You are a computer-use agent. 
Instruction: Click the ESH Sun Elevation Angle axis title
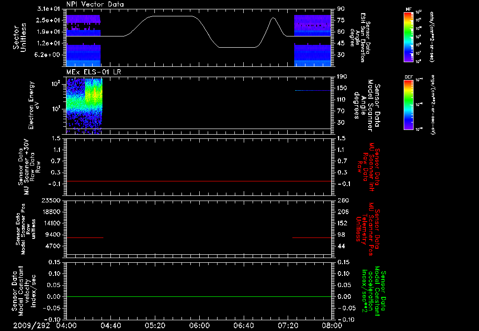360,37
